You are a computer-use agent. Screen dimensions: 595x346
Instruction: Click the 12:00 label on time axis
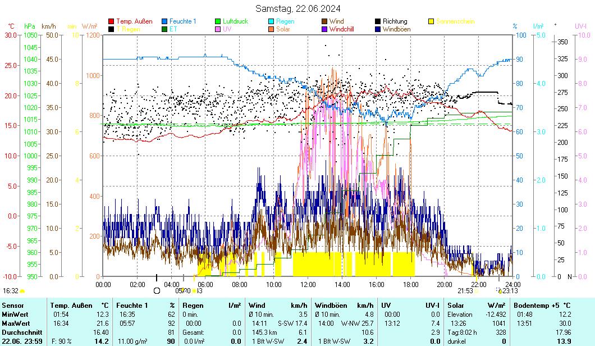308,284
